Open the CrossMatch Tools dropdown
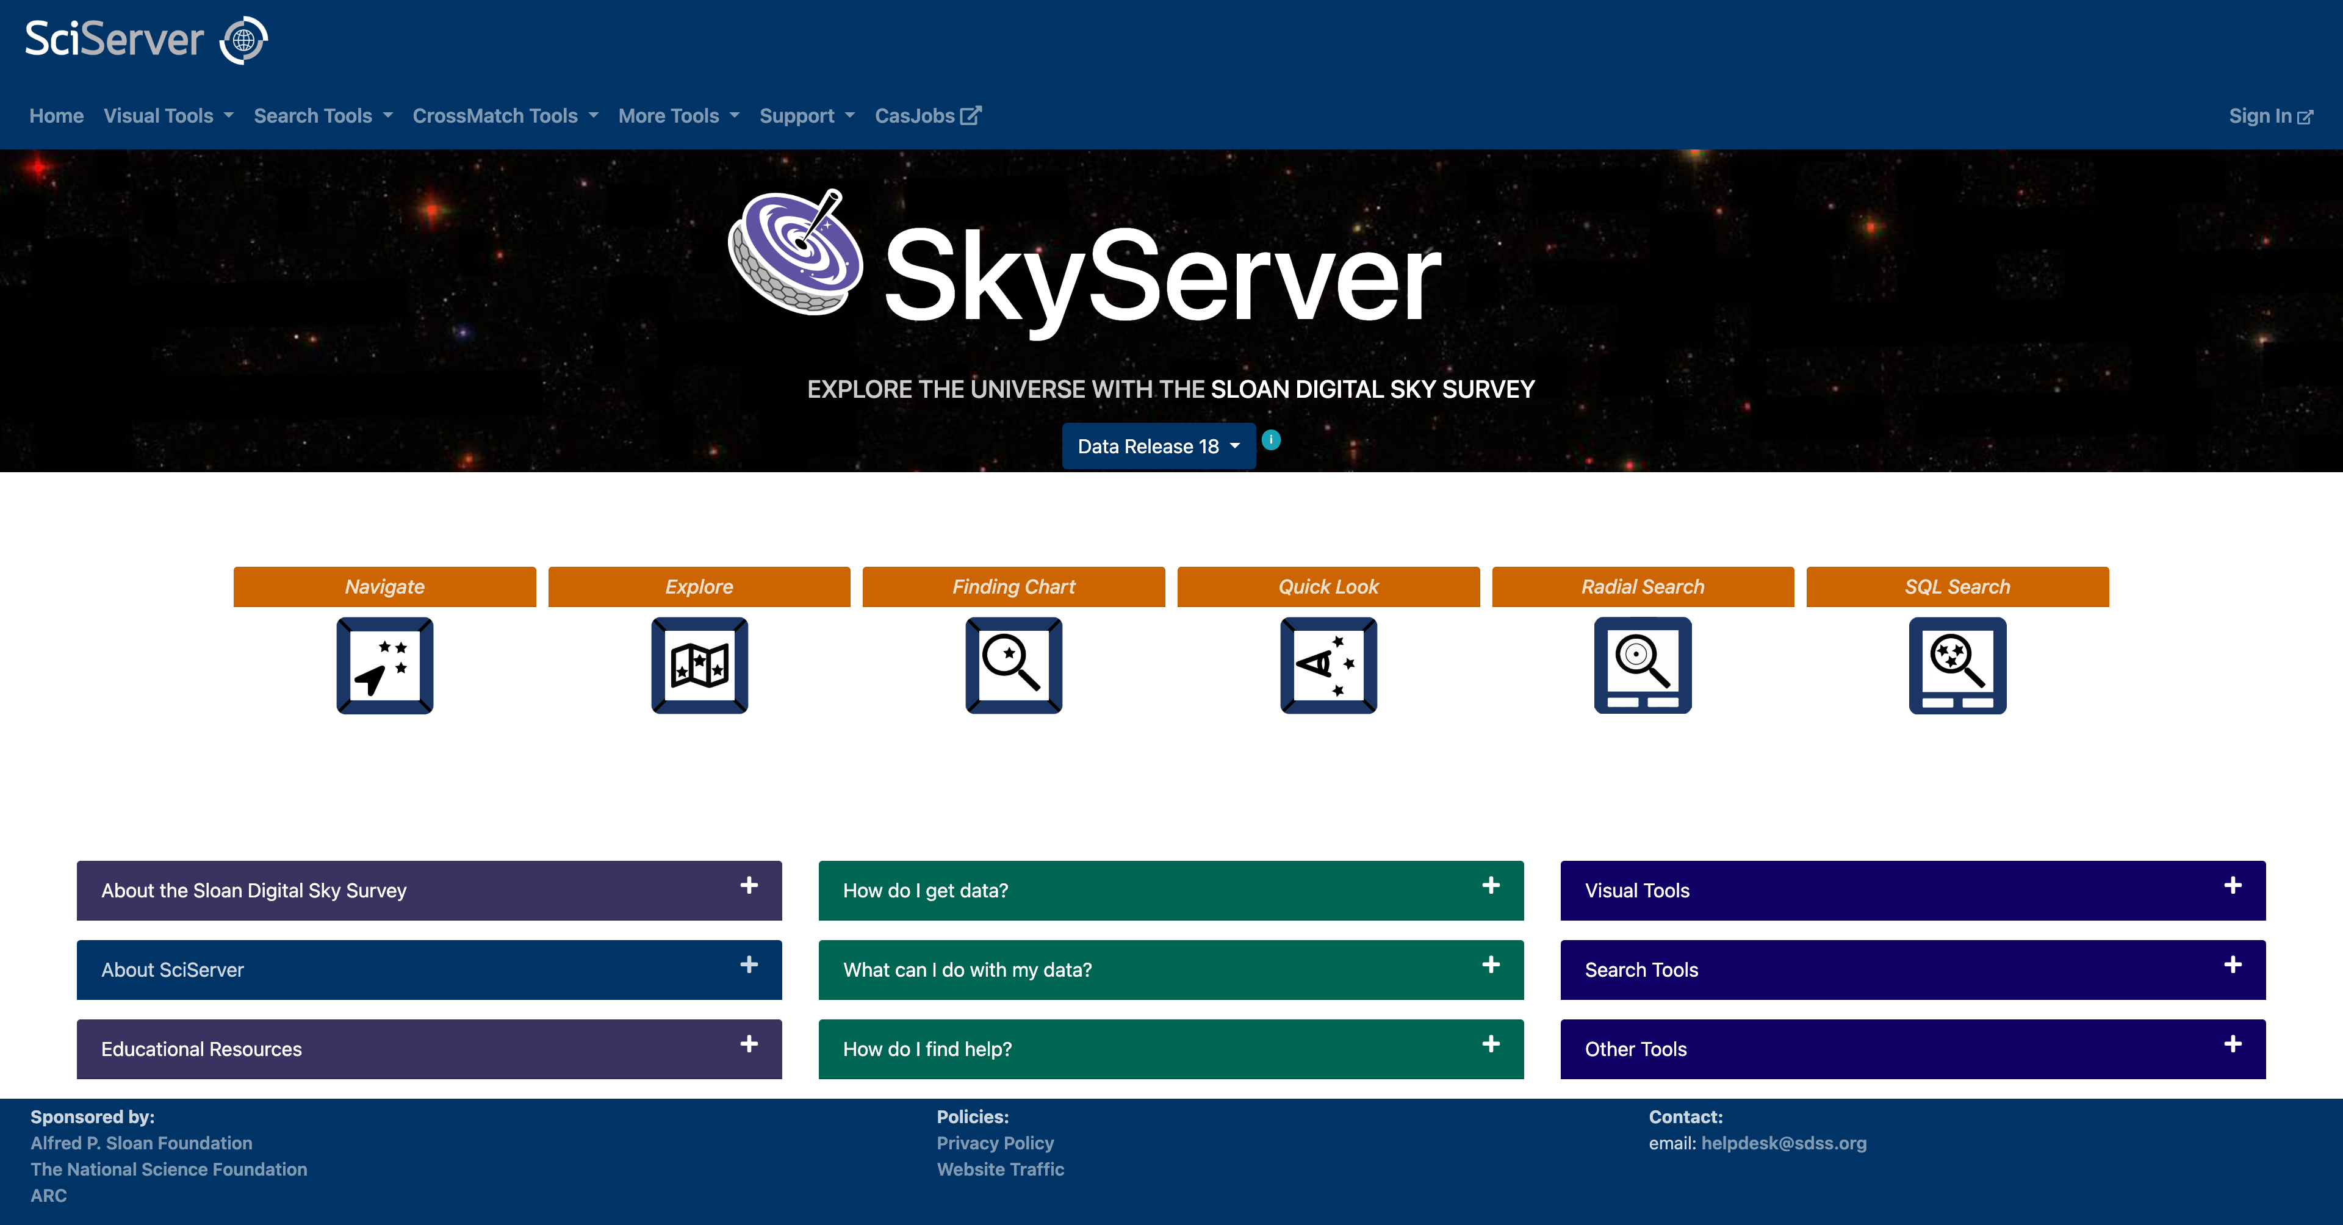Screen dimensions: 2343x1225 [x=505, y=115]
